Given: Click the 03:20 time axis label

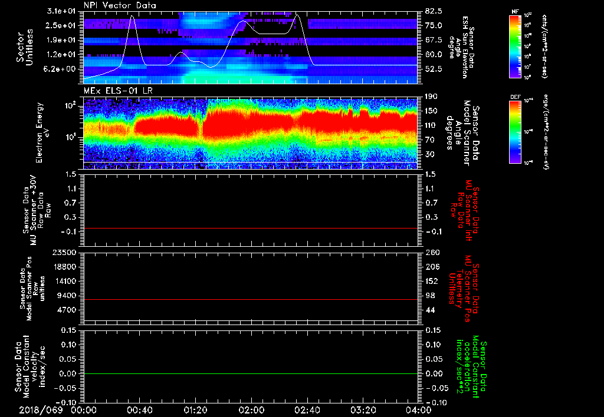Looking at the screenshot, I should click(x=363, y=410).
